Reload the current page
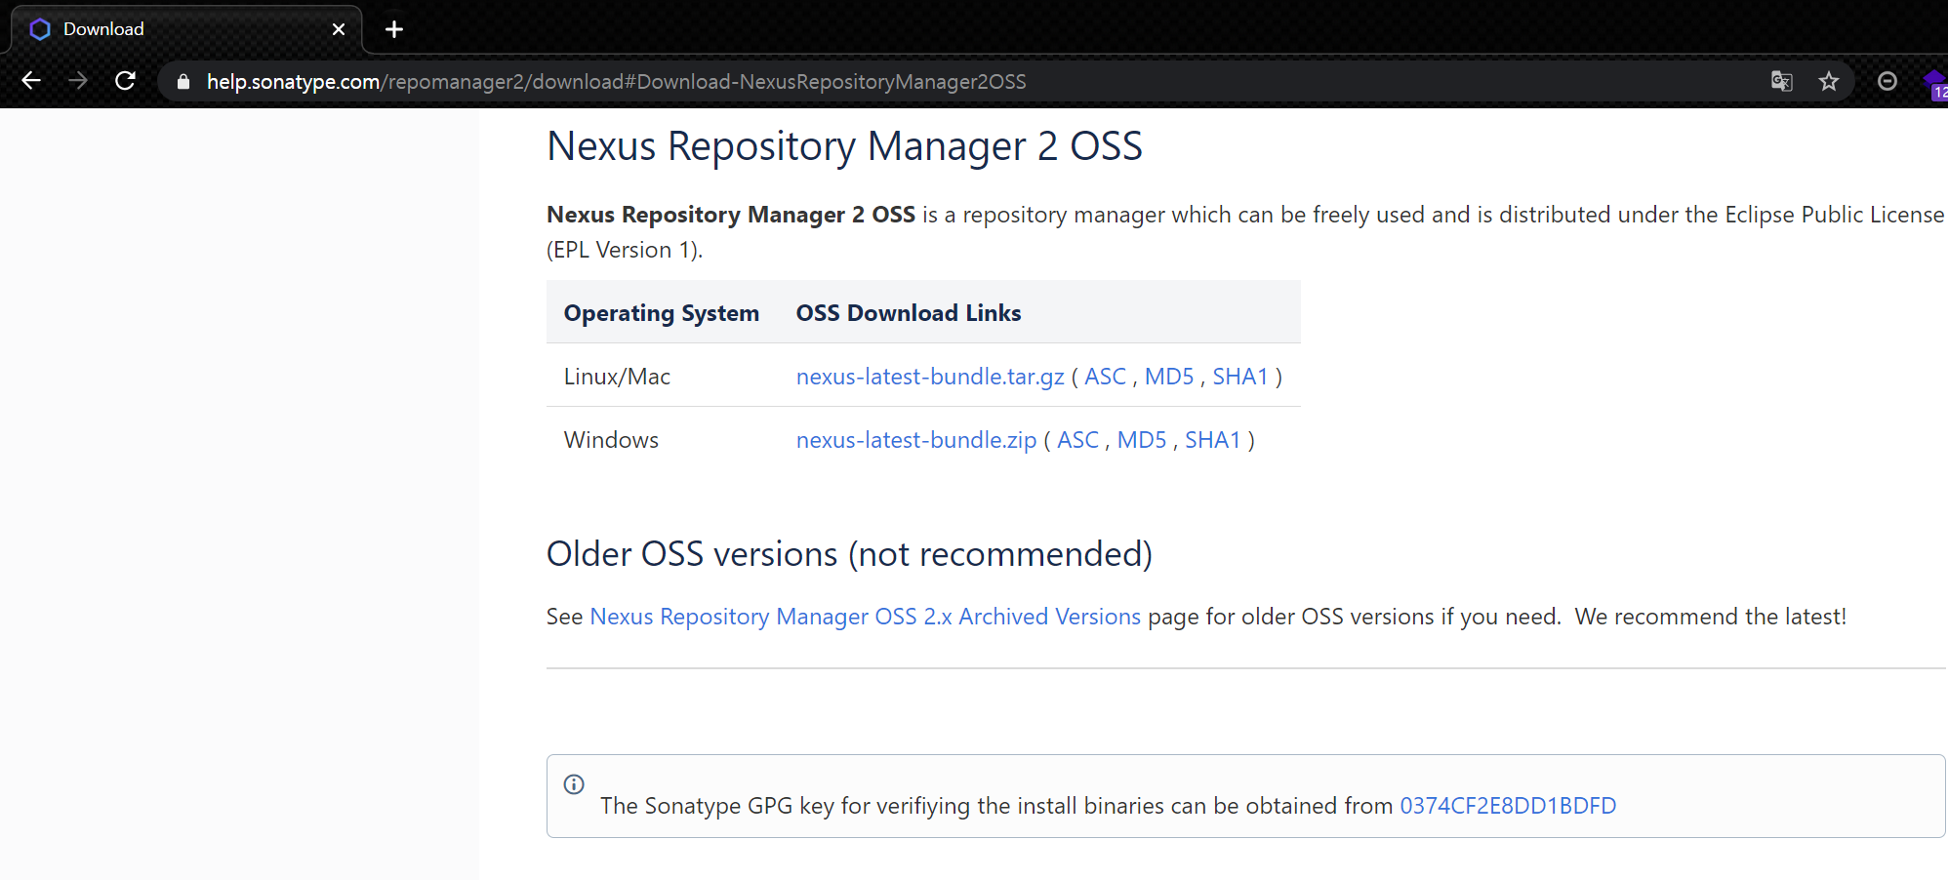The width and height of the screenshot is (1948, 880). coord(125,81)
